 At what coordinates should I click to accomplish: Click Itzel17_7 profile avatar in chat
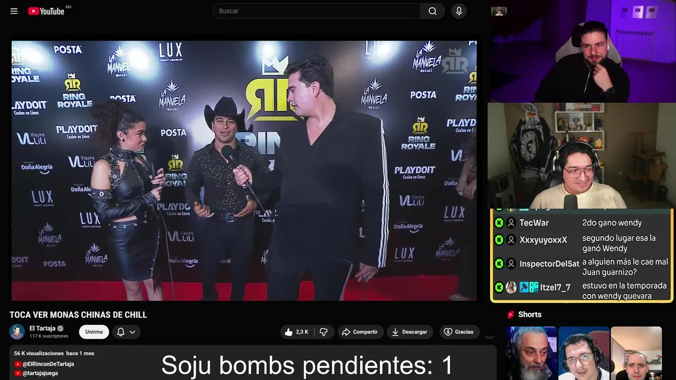tap(511, 288)
